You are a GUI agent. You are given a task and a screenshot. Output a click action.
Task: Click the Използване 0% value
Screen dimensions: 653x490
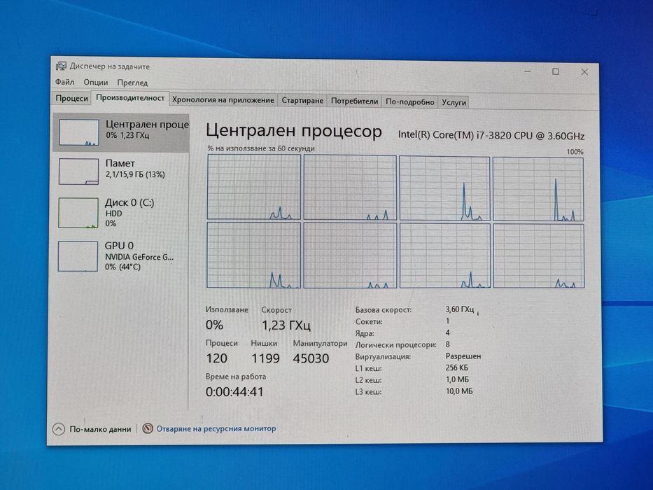point(214,325)
